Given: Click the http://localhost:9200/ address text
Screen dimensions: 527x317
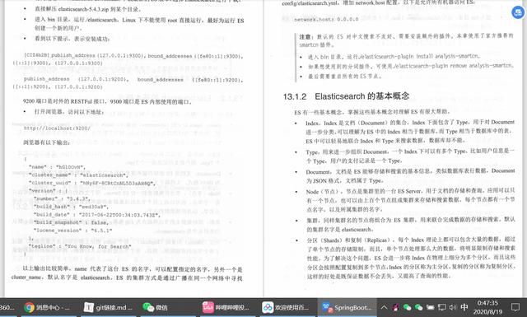Looking at the screenshot, I should click(57, 128).
